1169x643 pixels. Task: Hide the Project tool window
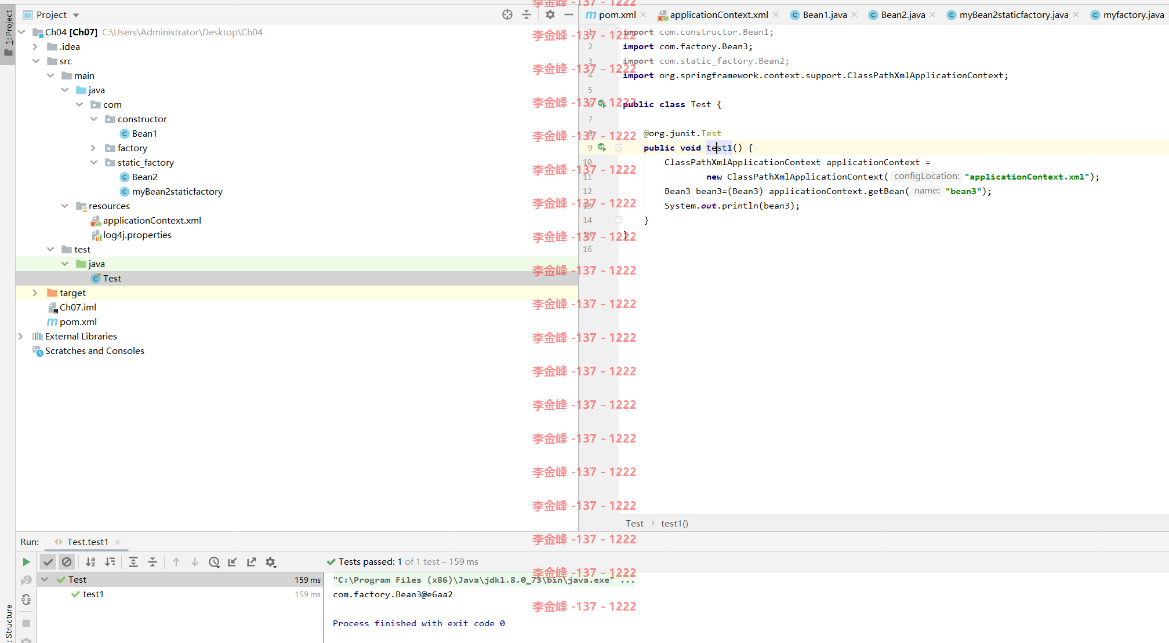coord(569,14)
